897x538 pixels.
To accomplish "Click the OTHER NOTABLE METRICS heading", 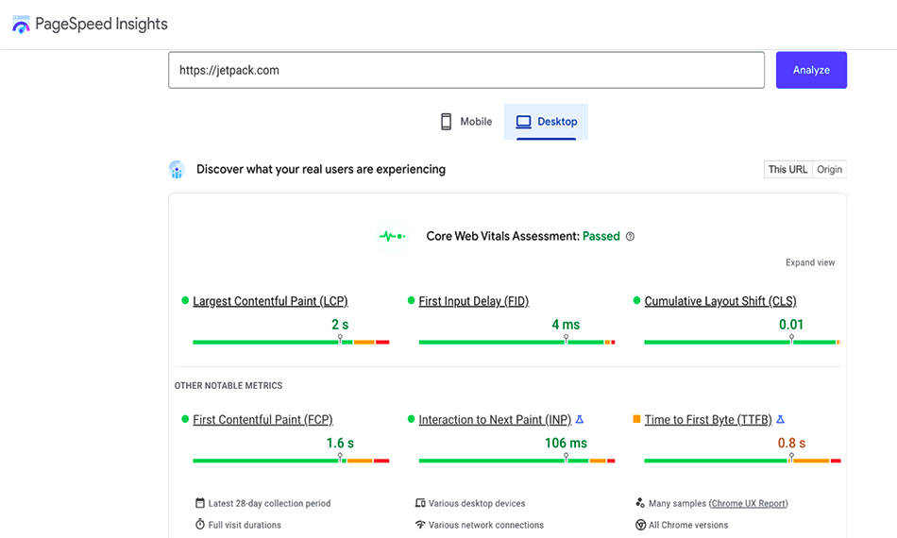I will (228, 385).
